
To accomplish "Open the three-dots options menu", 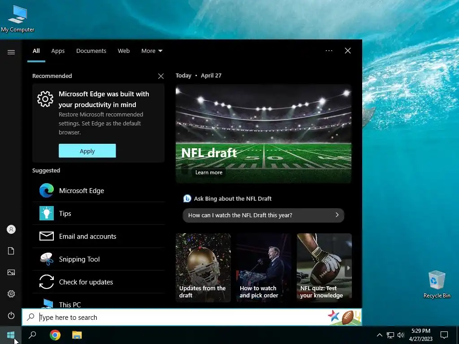I will pos(329,51).
